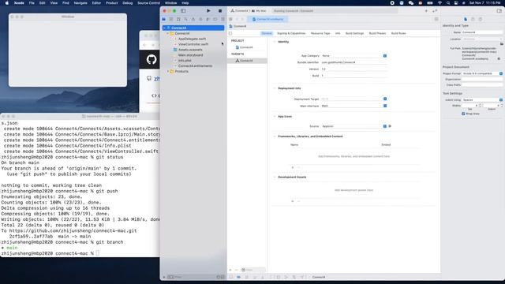Switch to Build Phases tab
Screen dimensions: 505x284
click(377, 33)
